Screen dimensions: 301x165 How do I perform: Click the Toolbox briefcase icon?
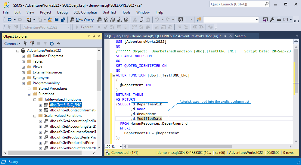click(x=279, y=20)
